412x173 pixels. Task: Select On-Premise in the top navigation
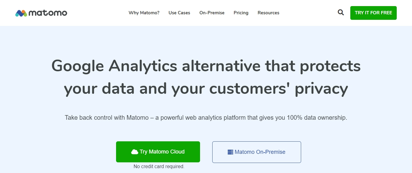tap(212, 13)
